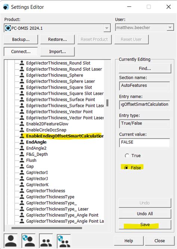Select the EndAngle entry
Viewport: 177px width, 249px height.
tap(36, 142)
